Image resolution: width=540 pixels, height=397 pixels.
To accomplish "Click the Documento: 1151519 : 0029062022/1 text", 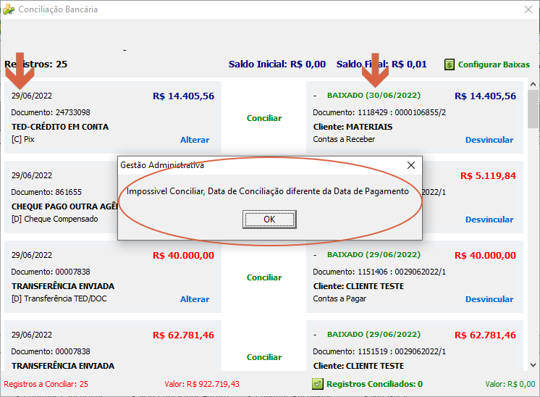I will [379, 351].
